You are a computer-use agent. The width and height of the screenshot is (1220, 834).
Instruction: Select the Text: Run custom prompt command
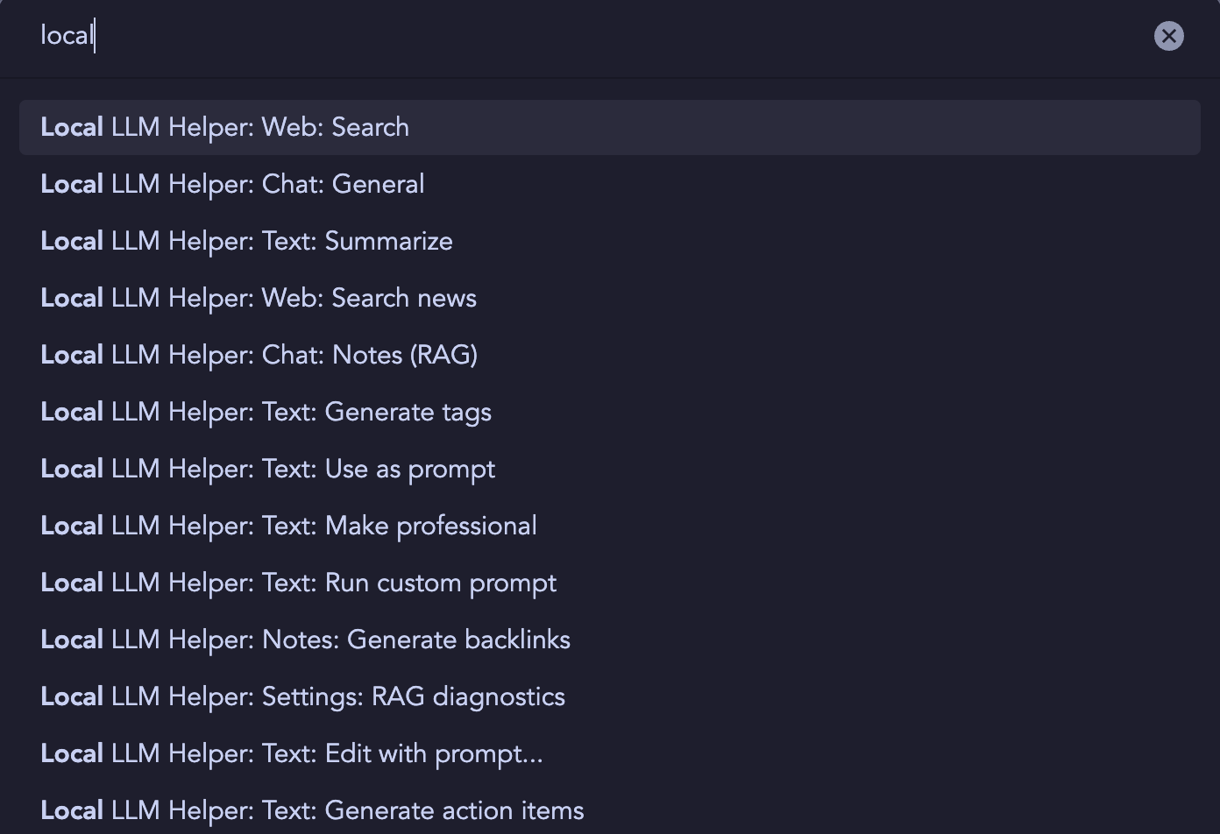pyautogui.click(x=299, y=583)
